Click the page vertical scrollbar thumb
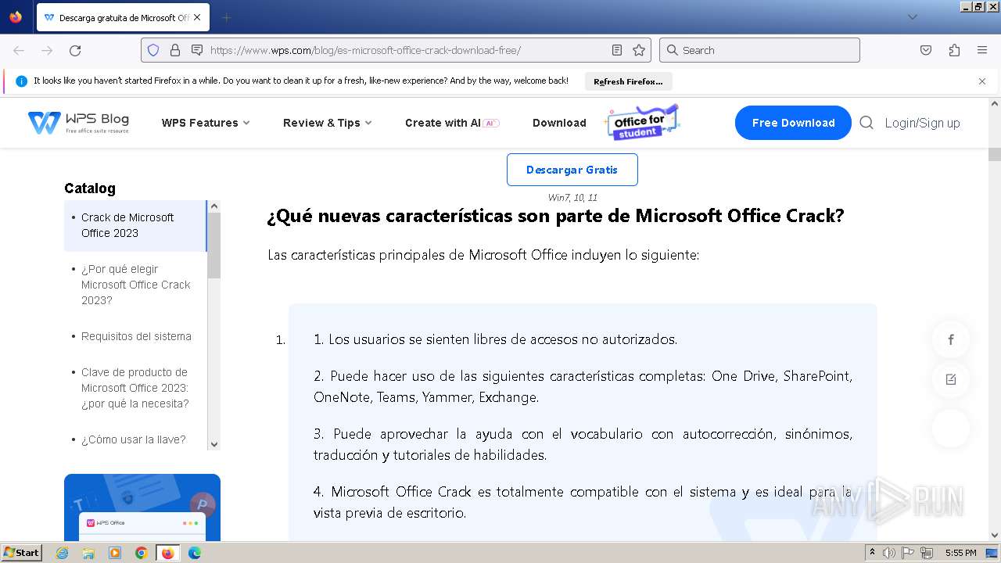Viewport: 1001px width, 563px height. tap(995, 154)
